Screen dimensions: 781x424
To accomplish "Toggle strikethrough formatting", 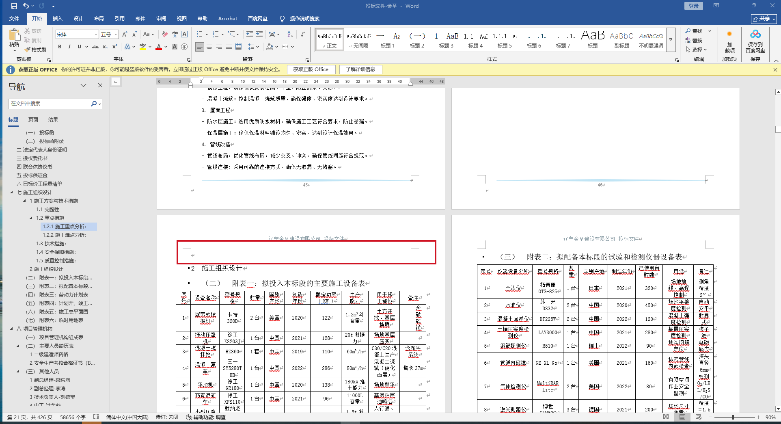I will click(x=95, y=47).
